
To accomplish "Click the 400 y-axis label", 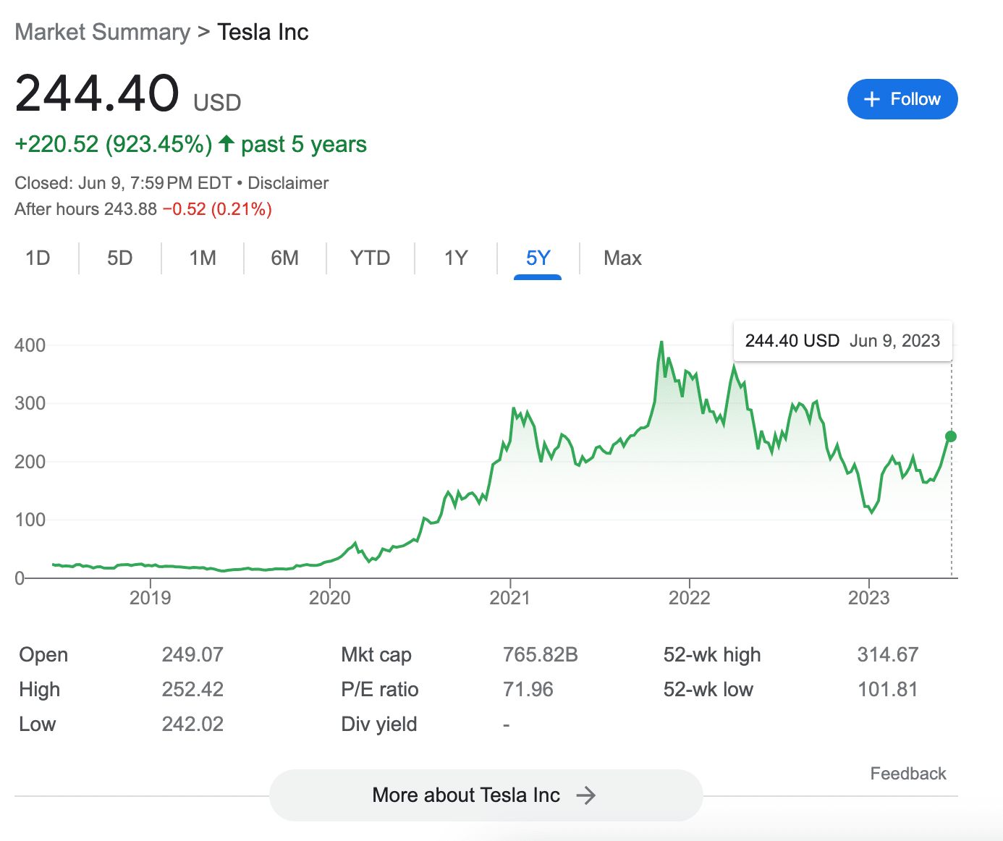I will click(x=30, y=345).
